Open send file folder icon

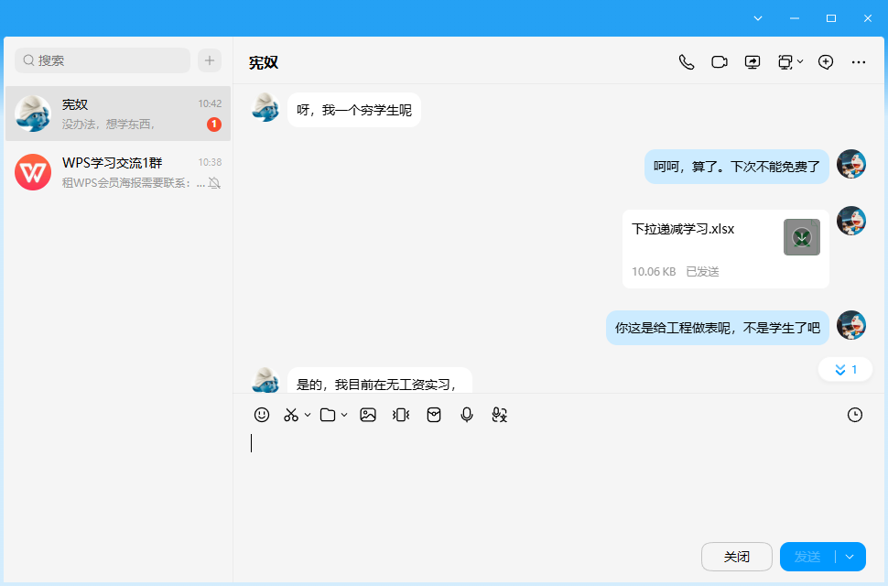pyautogui.click(x=328, y=415)
